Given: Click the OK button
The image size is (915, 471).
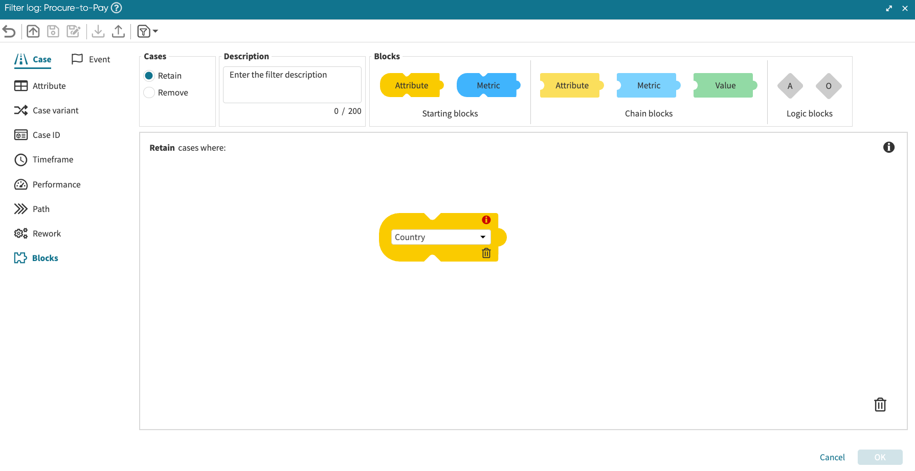Looking at the screenshot, I should (880, 457).
